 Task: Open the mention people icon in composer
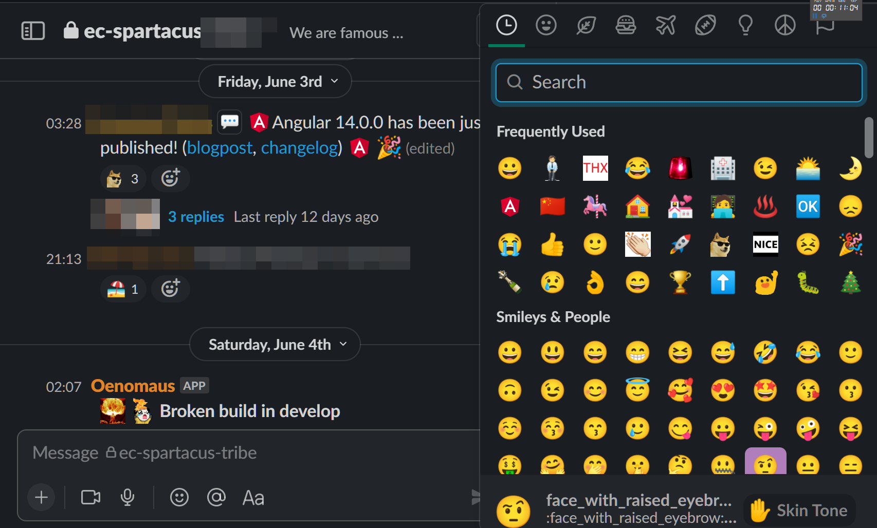(x=216, y=497)
